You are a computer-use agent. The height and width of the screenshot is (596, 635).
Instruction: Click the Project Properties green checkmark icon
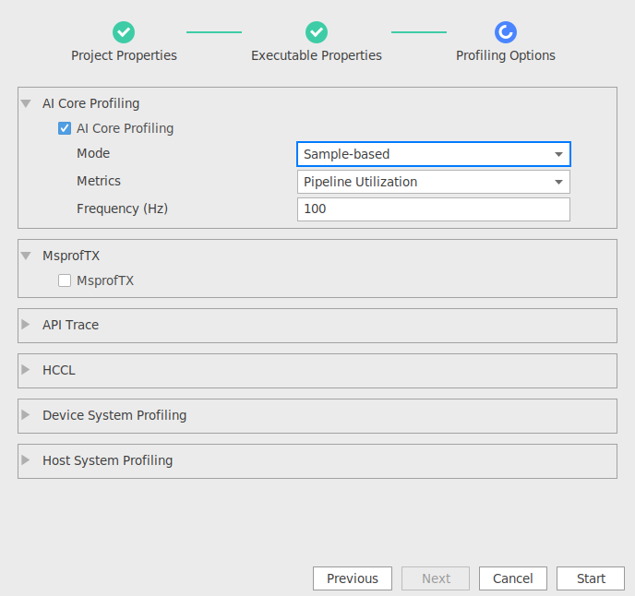click(x=124, y=32)
